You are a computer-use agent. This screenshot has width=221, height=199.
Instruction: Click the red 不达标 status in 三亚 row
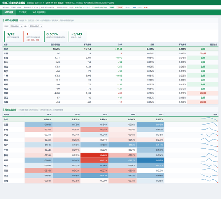click(203, 54)
